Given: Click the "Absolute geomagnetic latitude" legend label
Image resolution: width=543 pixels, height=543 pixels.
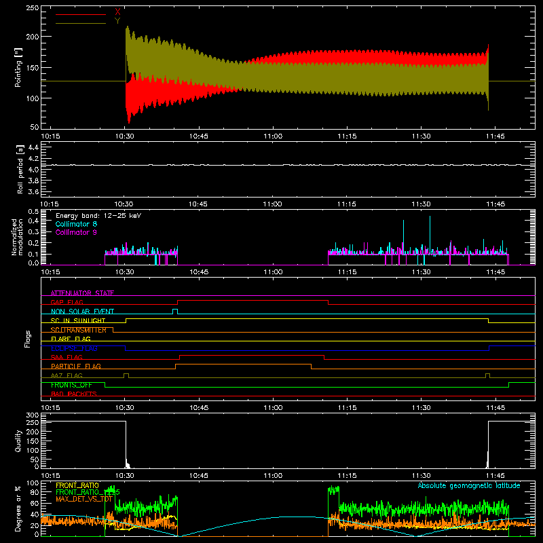Looking at the screenshot, I should [x=469, y=485].
